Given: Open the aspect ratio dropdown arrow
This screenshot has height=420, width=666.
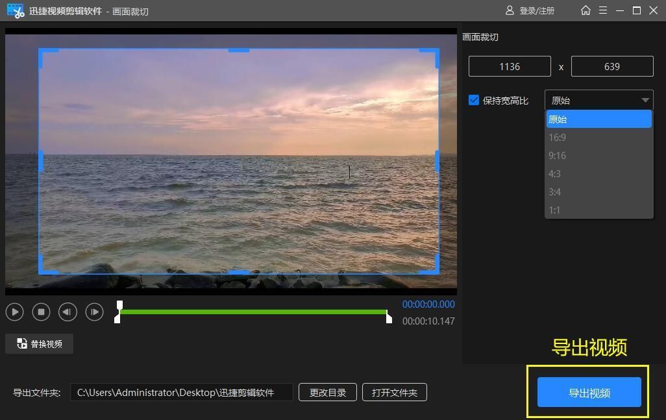Looking at the screenshot, I should click(645, 100).
